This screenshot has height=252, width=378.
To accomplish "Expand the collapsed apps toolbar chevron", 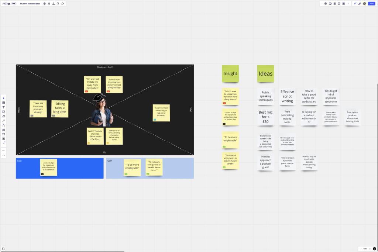I will (x=322, y=4).
